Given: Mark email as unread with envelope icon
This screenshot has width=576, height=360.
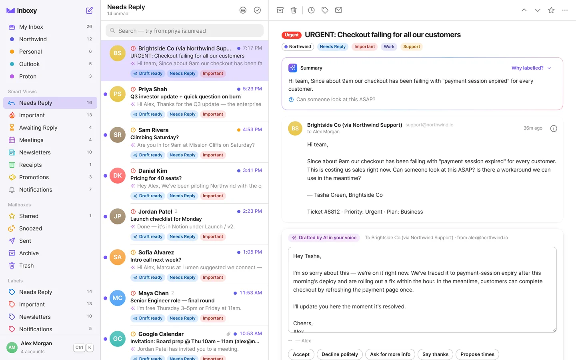Looking at the screenshot, I should point(338,10).
